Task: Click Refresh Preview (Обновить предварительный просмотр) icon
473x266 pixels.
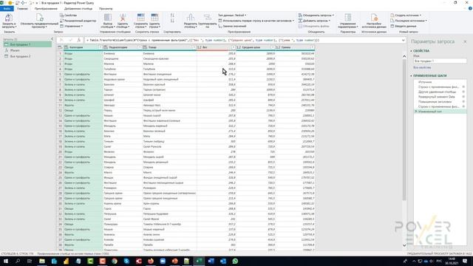Action: coord(39,18)
